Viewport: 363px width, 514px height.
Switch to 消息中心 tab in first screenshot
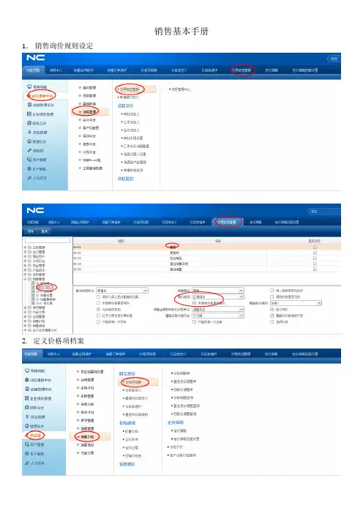tap(56, 70)
